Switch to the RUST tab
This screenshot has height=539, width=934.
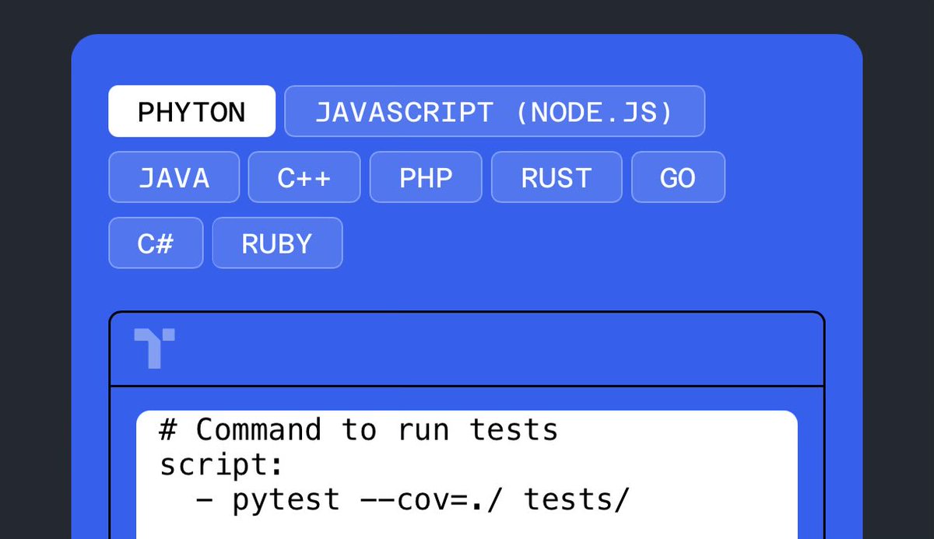(x=557, y=177)
